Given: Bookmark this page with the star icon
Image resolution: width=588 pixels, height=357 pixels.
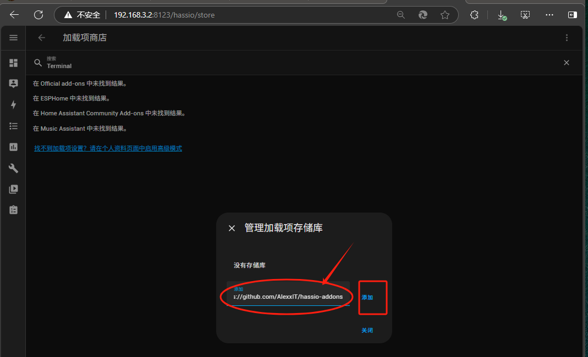Looking at the screenshot, I should 444,15.
